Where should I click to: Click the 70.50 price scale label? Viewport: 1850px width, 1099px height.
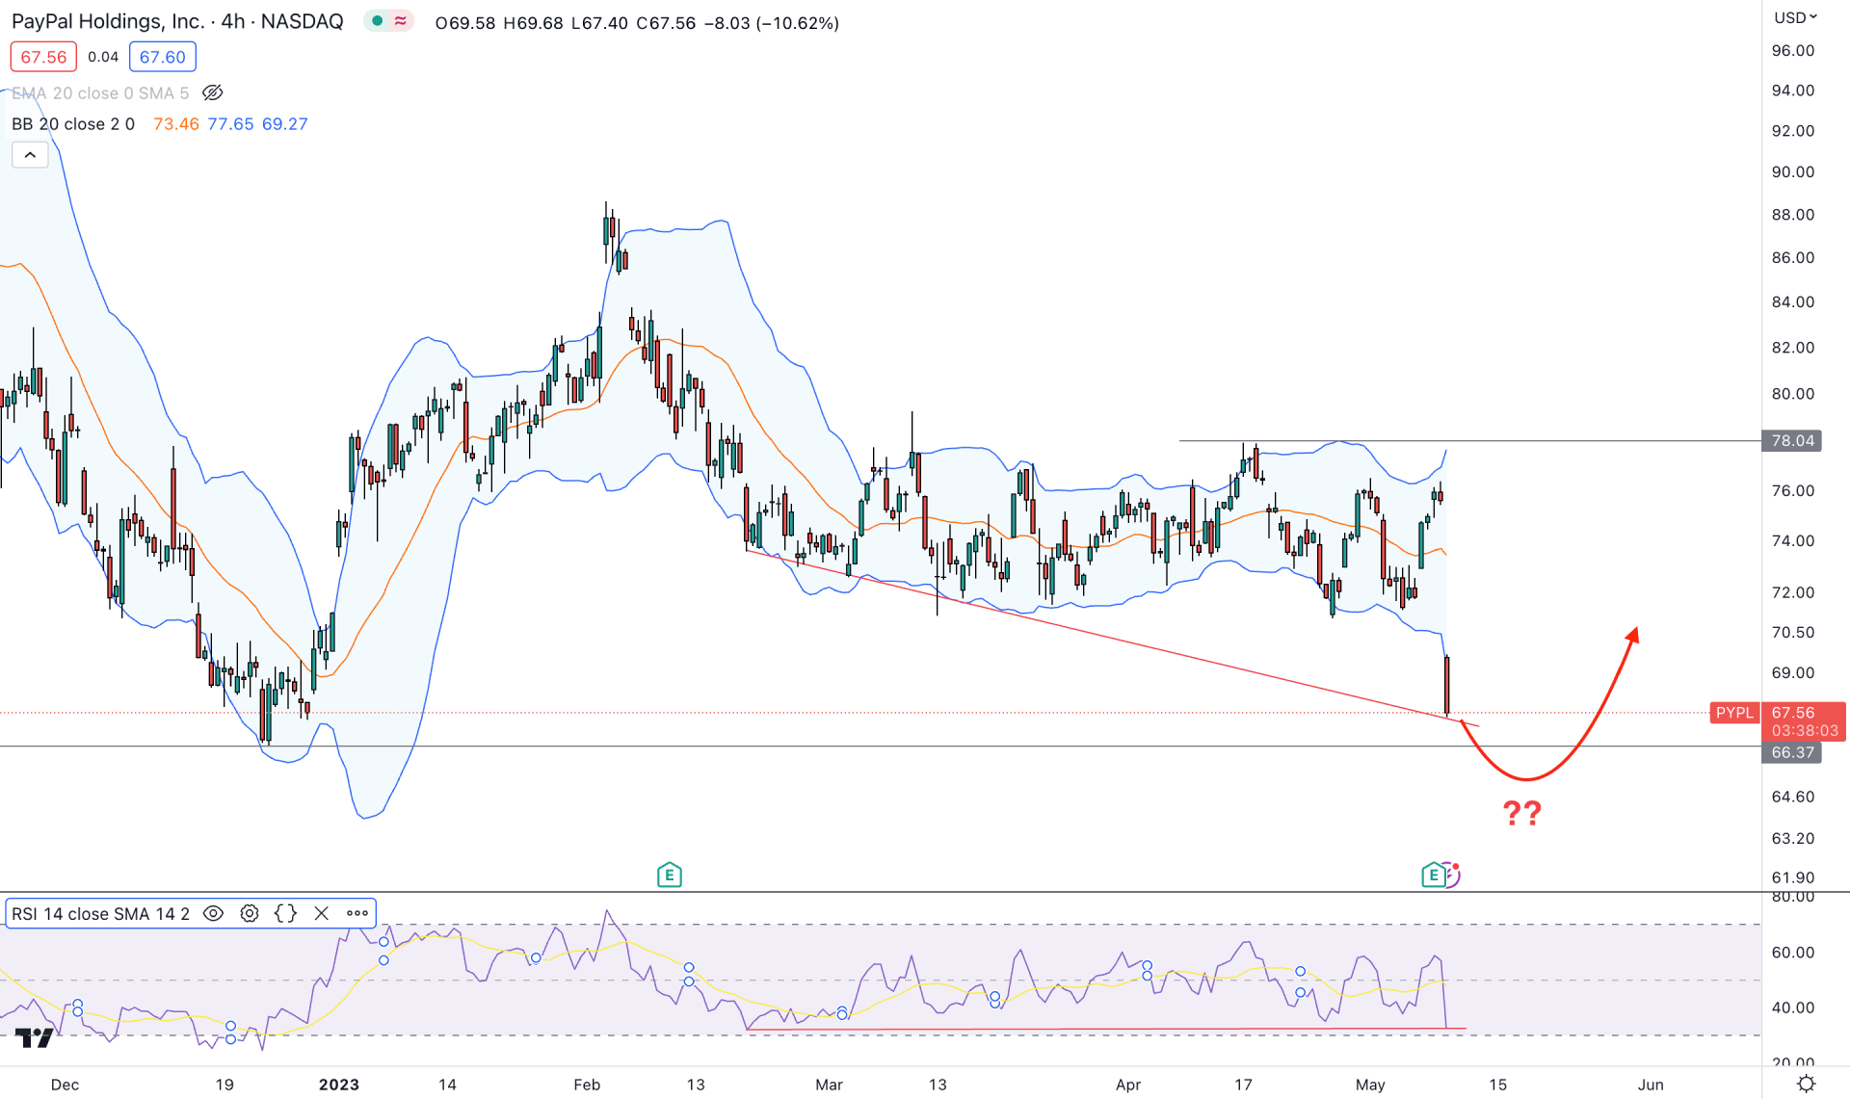pos(1792,632)
